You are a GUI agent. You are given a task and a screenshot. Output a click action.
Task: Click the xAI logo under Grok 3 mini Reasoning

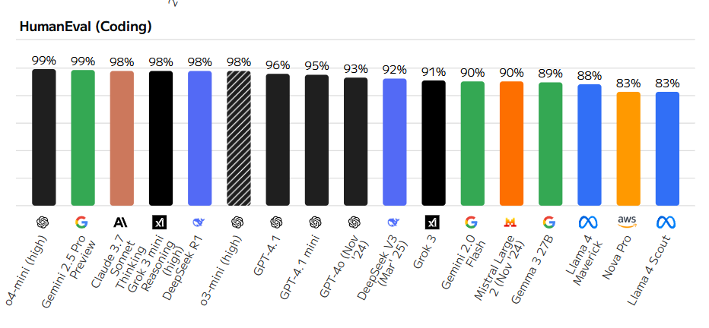coord(160,222)
